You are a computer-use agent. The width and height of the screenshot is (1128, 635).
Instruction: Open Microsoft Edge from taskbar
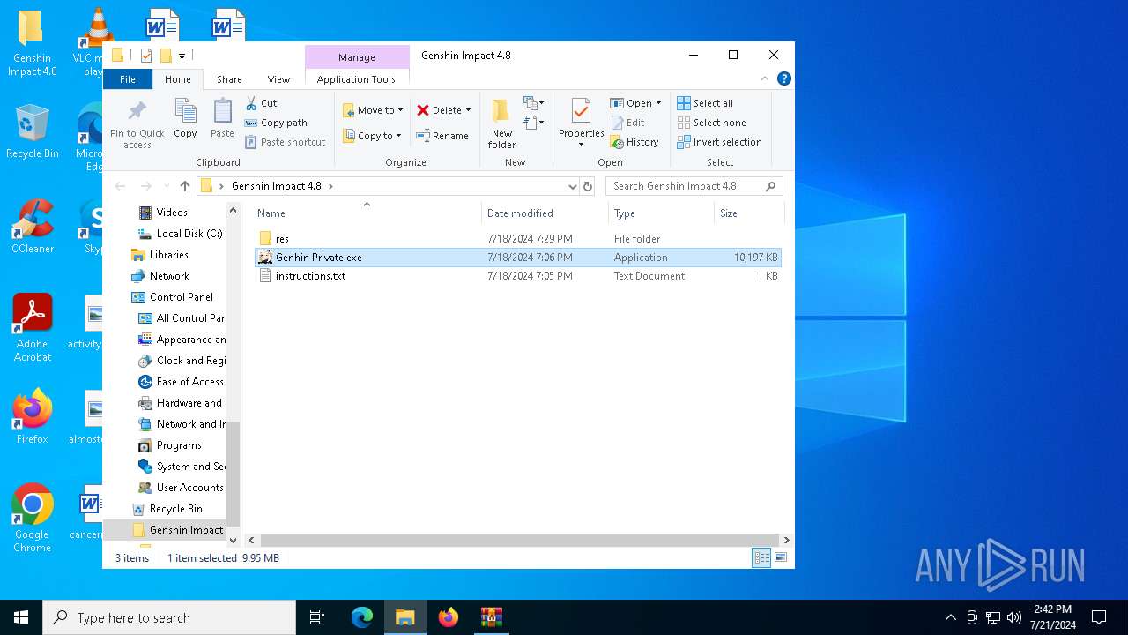point(362,617)
